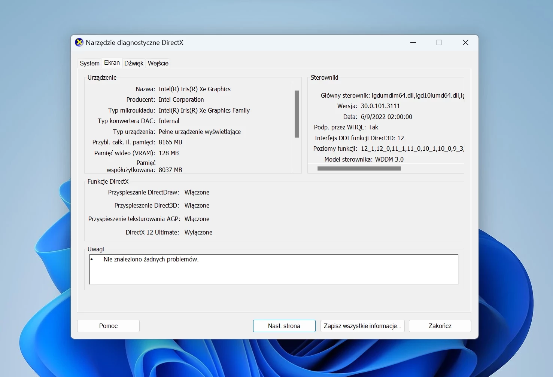Click the DirectX 12 Ultimate Wyłączone status

pyautogui.click(x=198, y=232)
